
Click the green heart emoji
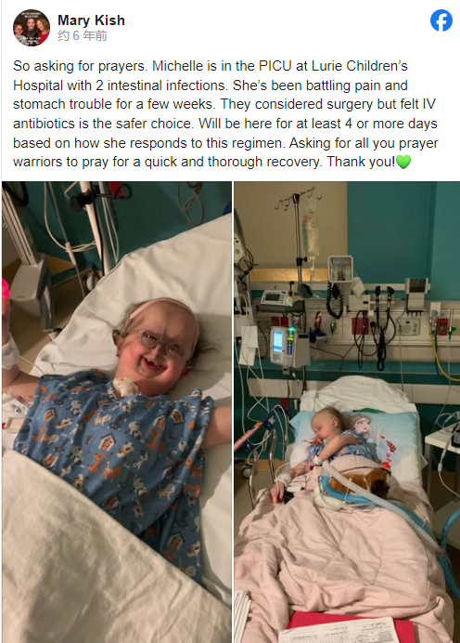pos(403,163)
